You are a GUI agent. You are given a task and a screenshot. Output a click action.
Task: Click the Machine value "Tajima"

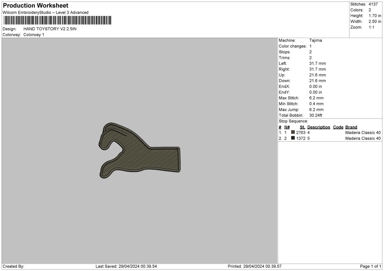316,40
